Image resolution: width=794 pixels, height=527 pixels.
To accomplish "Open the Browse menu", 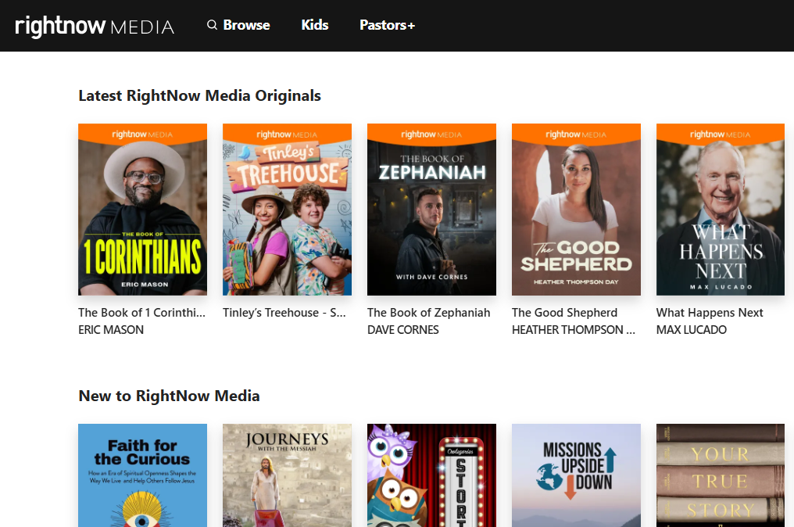I will click(x=246, y=25).
